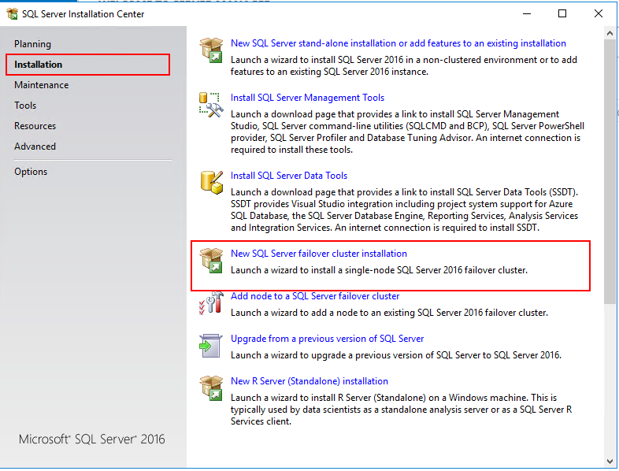This screenshot has width=619, height=471.
Task: Start New SQL Server failover cluster installation
Action: coord(319,254)
